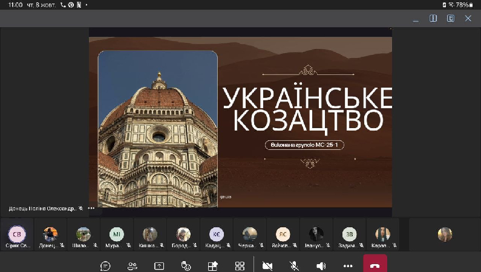Tap the Pinterest notification icon

[71, 5]
